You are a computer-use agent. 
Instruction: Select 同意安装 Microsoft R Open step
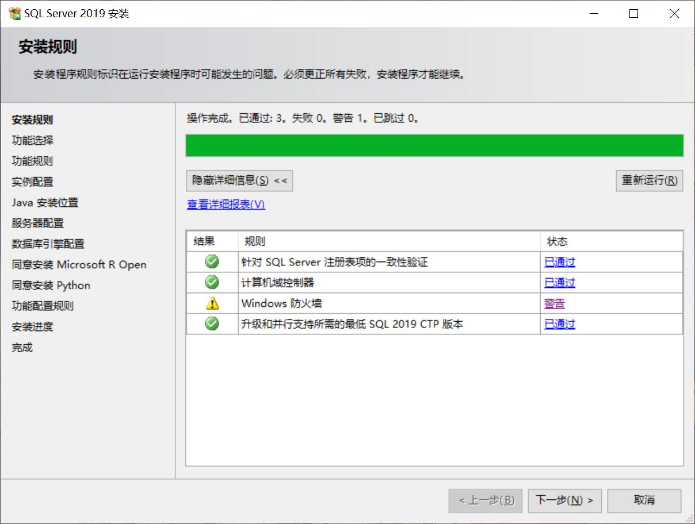(79, 265)
